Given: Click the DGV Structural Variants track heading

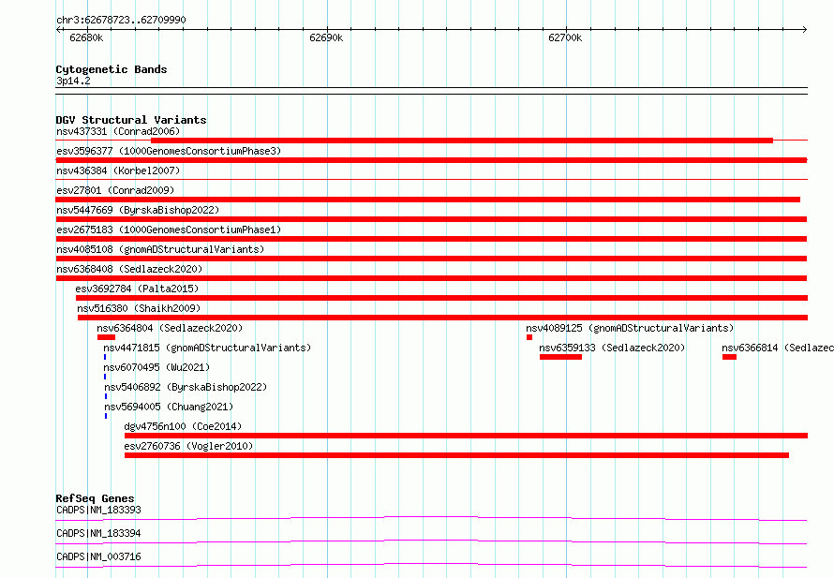Looking at the screenshot, I should pyautogui.click(x=131, y=120).
